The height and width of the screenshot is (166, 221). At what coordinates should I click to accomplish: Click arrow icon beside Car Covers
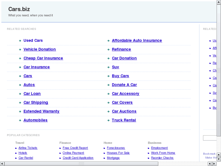[x=109, y=103]
